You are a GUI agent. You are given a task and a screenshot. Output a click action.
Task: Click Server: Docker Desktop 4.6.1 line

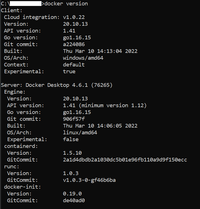(57, 85)
